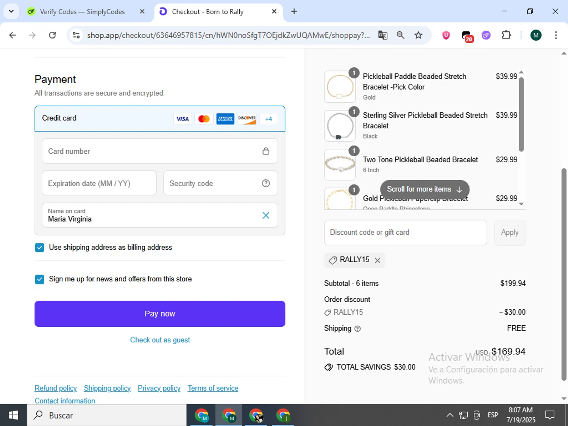Screen dimensions: 568x426
Task: Open the Extensions puzzle icon
Action: click(506, 35)
